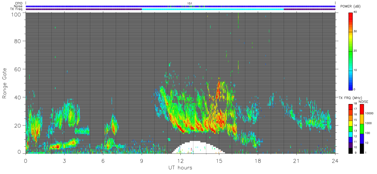Click the Noise row label
377x174 pixels.
coord(18,6)
